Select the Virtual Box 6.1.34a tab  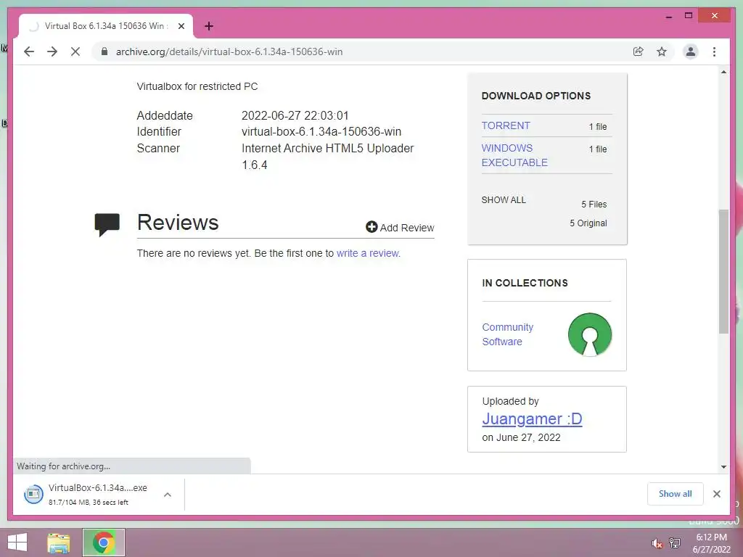(106, 26)
